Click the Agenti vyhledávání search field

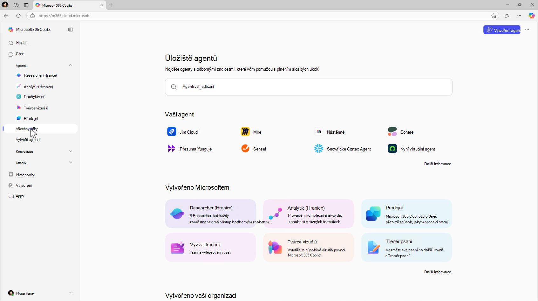point(309,87)
